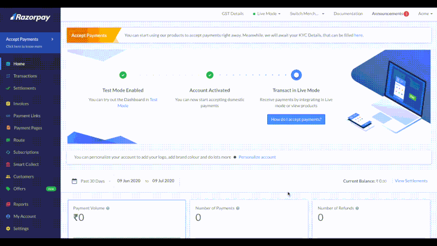Click How do I accept payments button
437x246 pixels.
point(296,119)
